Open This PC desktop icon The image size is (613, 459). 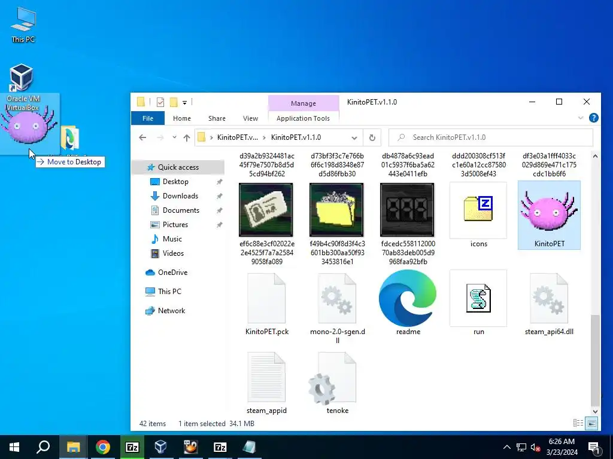click(23, 24)
